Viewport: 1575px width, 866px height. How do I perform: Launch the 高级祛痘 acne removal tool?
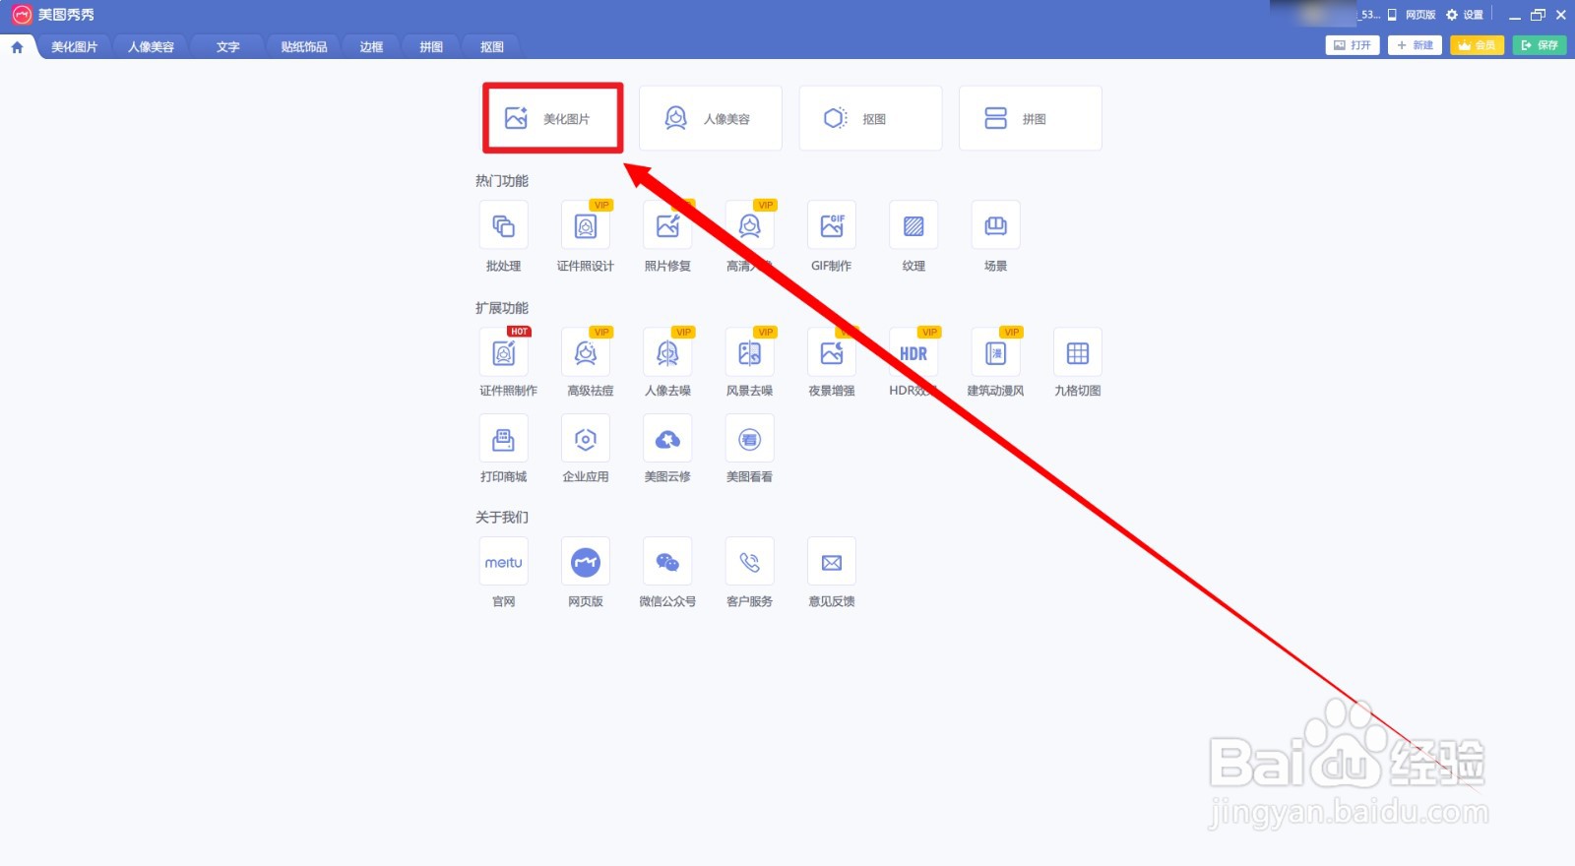tap(586, 352)
